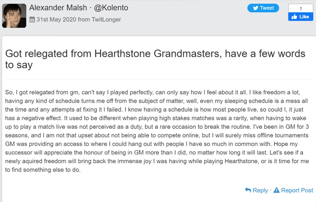The height and width of the screenshot is (202, 316).
Task: Click the post body paragraph text
Action: click(x=157, y=131)
